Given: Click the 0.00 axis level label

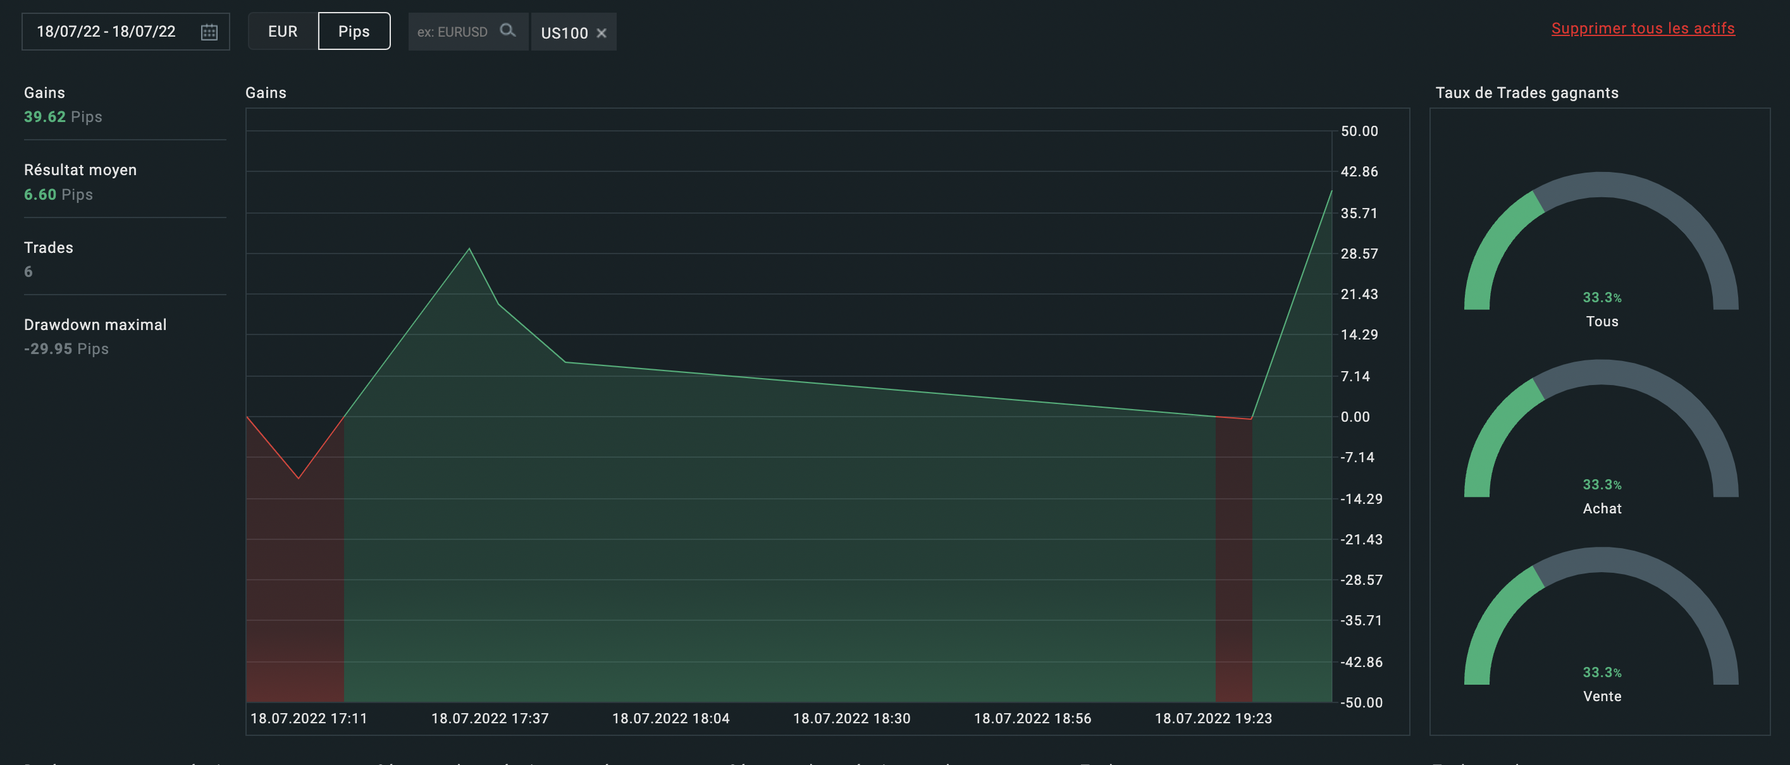Looking at the screenshot, I should [1355, 417].
